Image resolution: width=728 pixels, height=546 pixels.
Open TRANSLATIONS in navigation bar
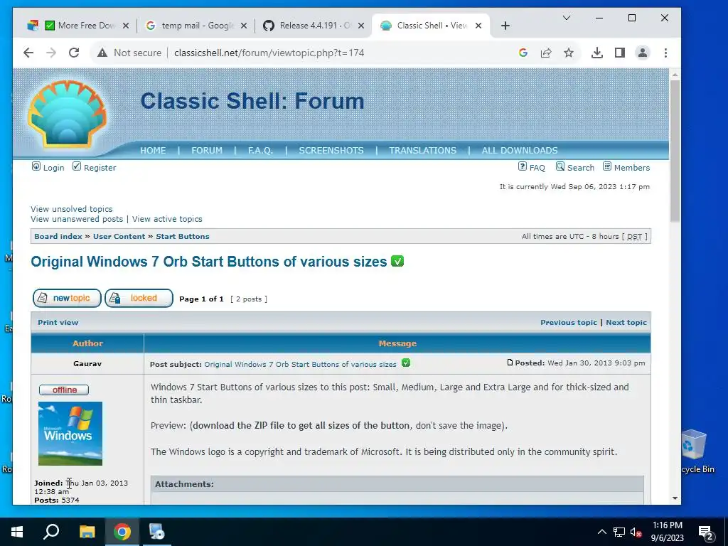(422, 151)
